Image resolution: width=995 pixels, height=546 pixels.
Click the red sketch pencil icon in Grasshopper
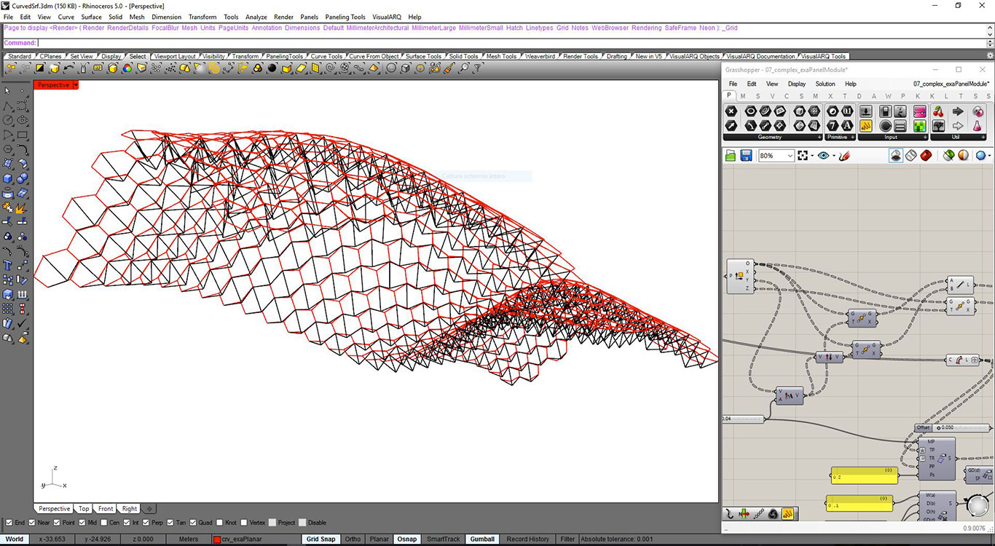(843, 155)
